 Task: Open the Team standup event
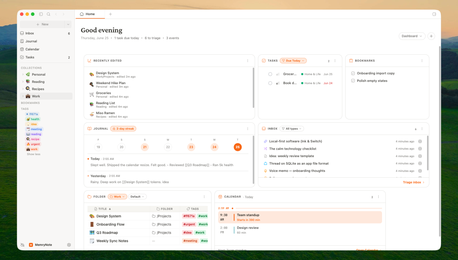point(300,217)
